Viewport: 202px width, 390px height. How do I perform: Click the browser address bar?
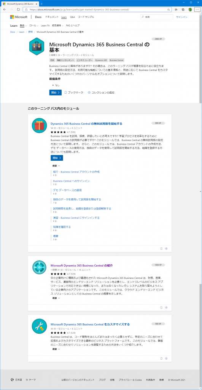[x=97, y=10]
